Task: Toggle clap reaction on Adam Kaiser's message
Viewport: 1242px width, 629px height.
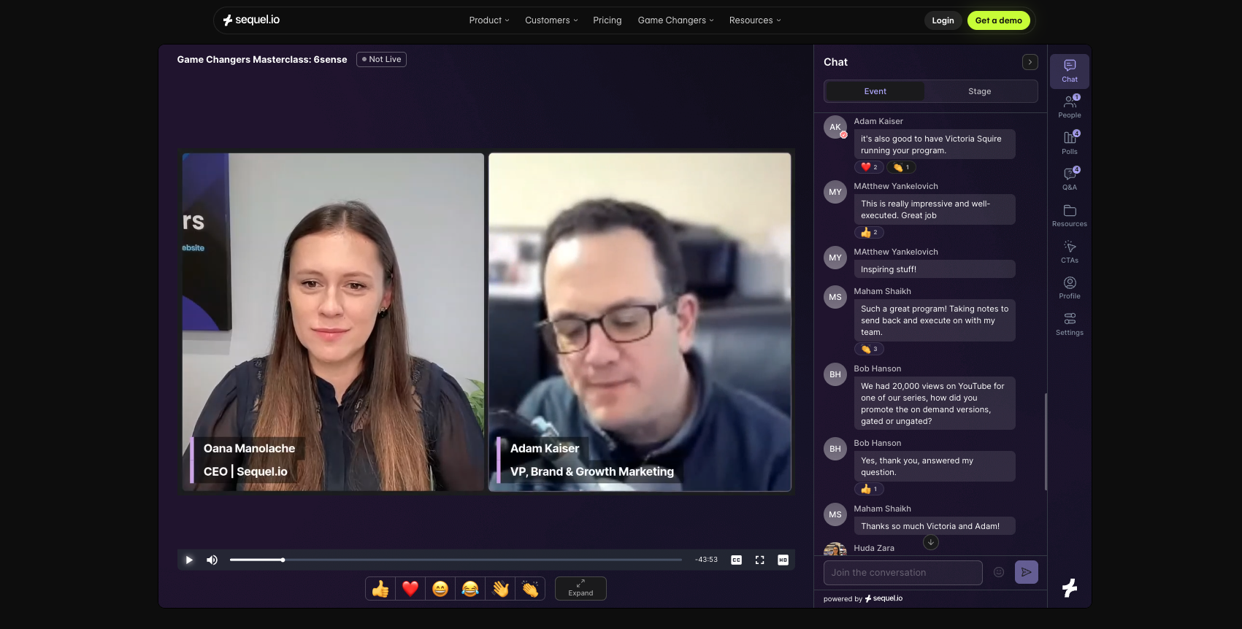Action: [901, 167]
